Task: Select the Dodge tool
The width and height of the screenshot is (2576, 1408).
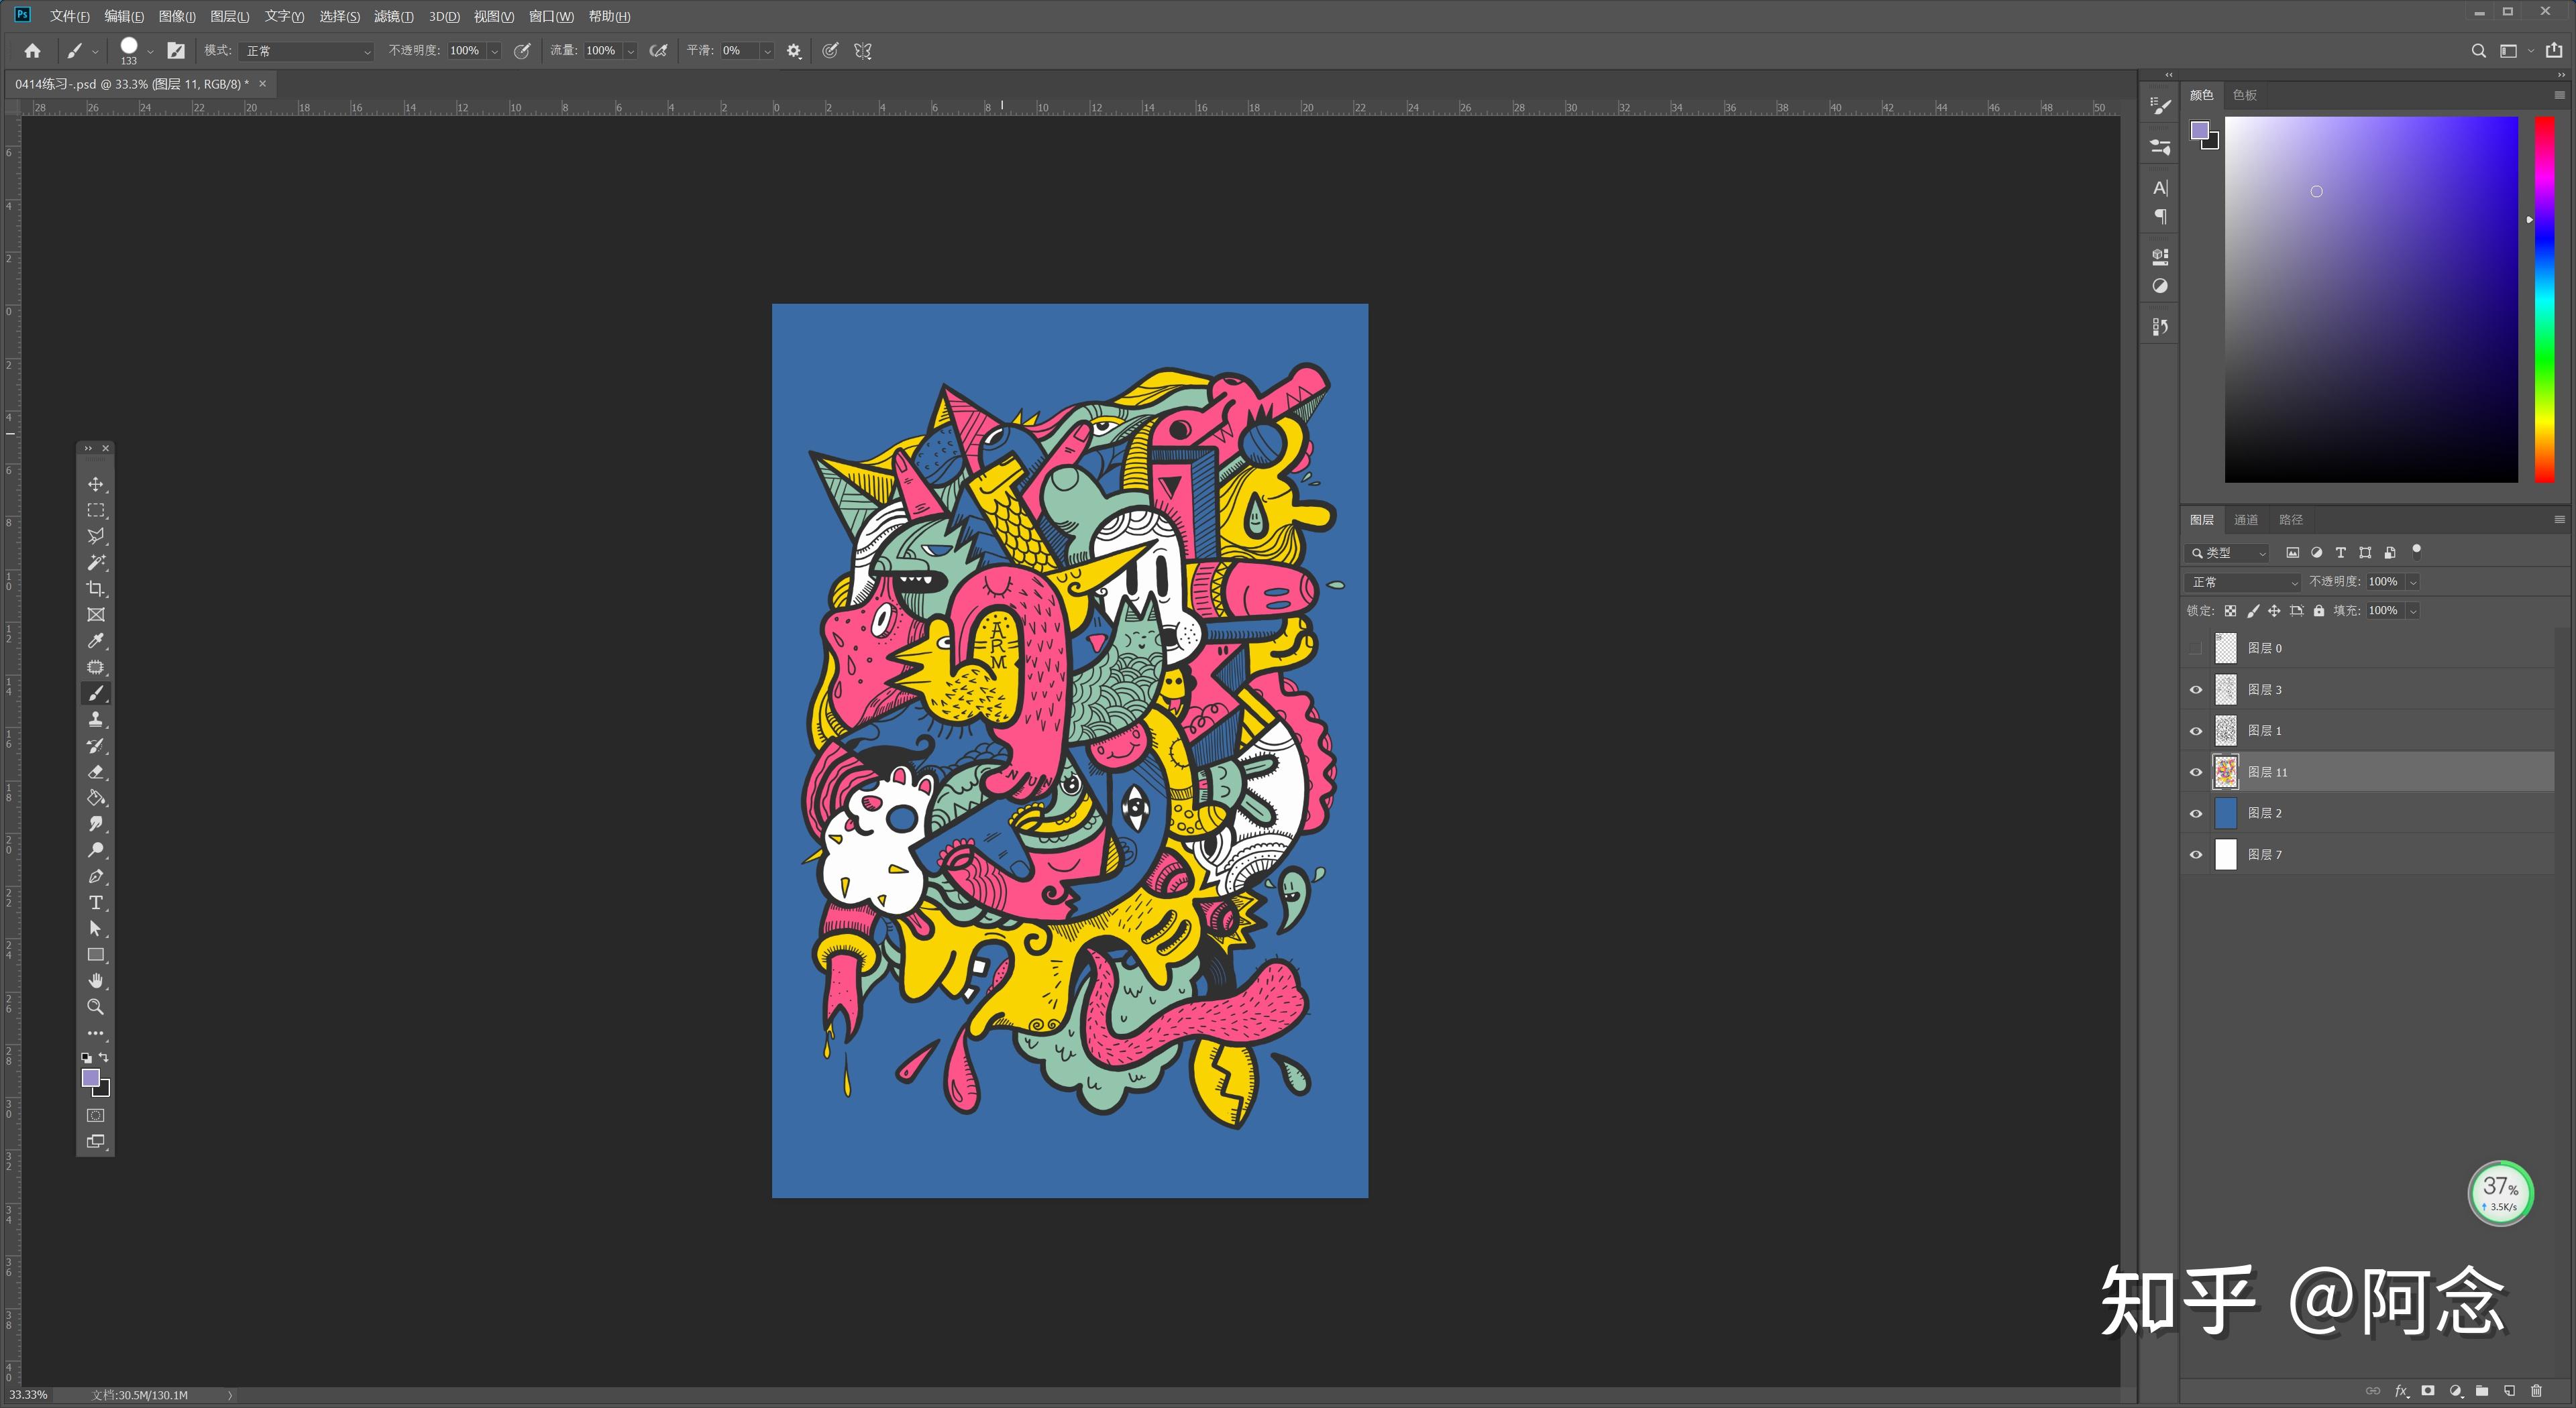Action: point(95,849)
